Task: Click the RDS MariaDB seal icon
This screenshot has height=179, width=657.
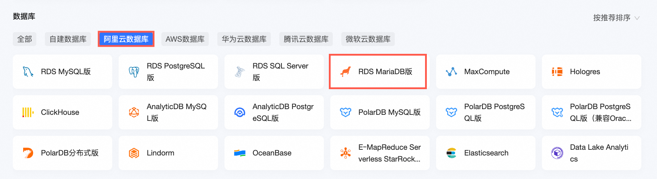Action: [x=346, y=72]
